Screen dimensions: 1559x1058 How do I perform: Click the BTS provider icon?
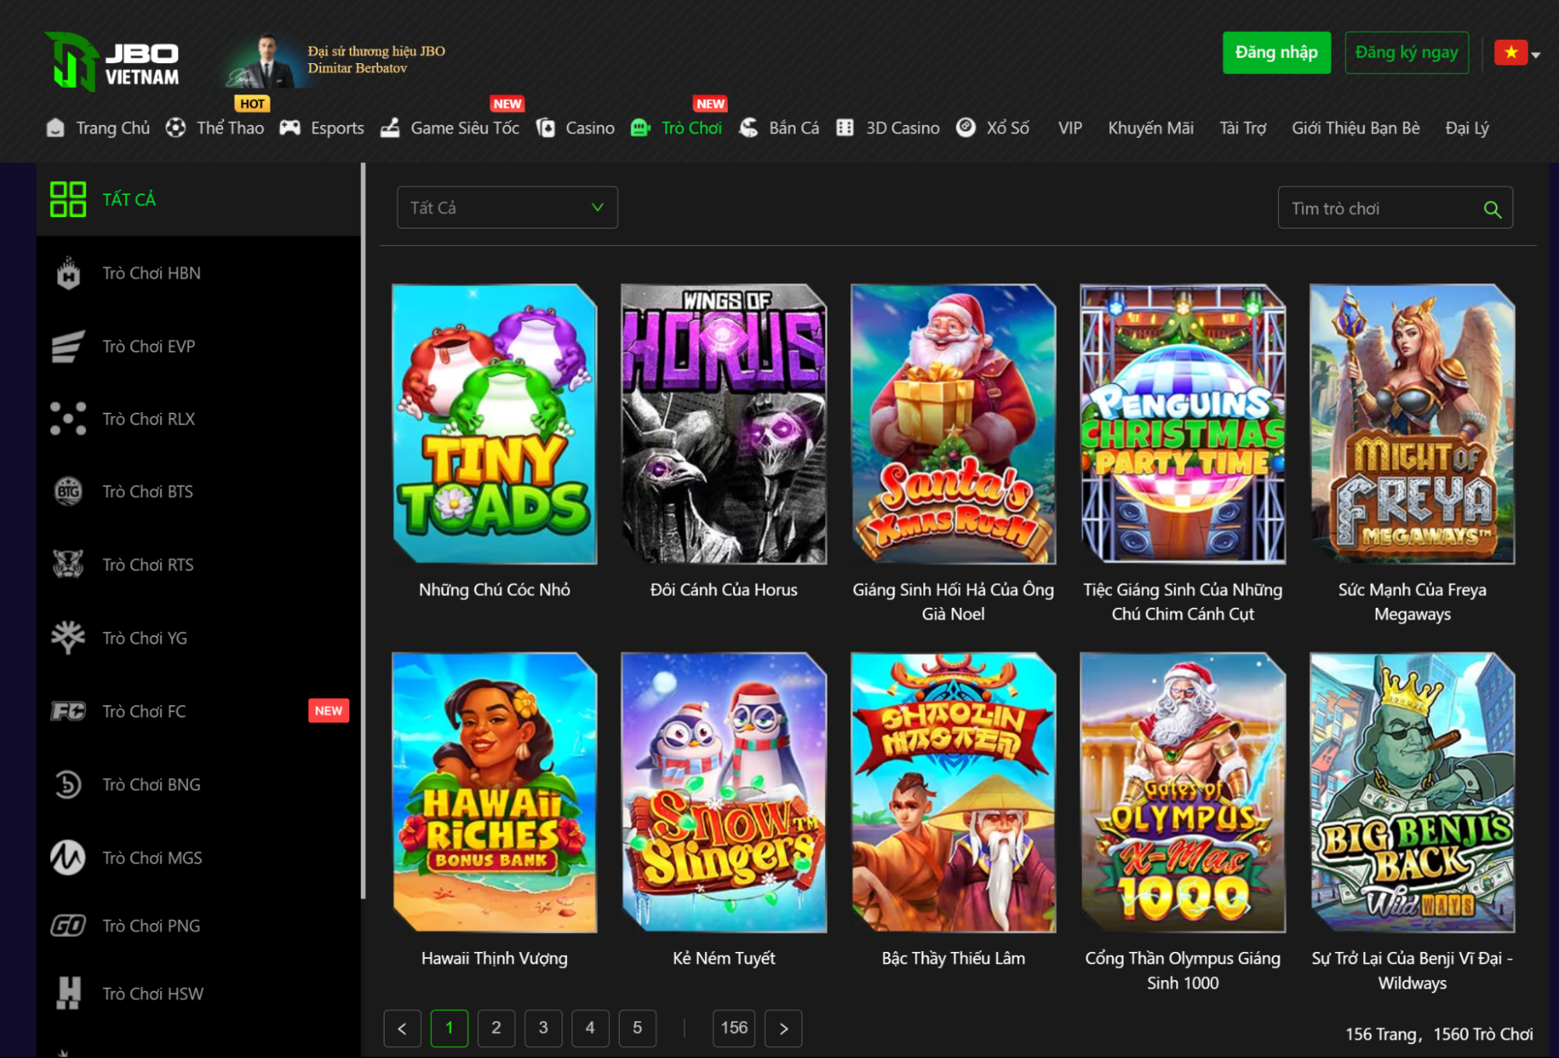coord(68,492)
